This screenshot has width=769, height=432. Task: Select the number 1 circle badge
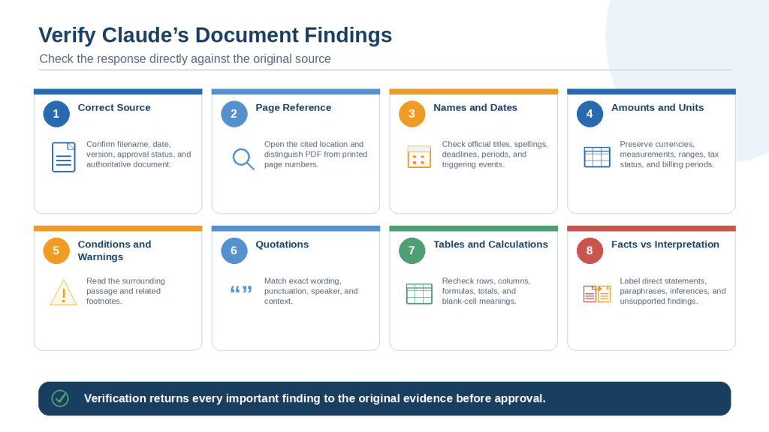pyautogui.click(x=56, y=114)
